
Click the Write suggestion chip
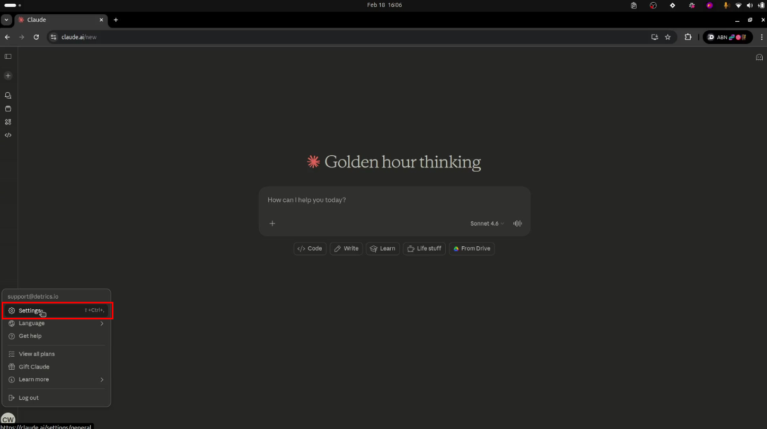point(346,248)
